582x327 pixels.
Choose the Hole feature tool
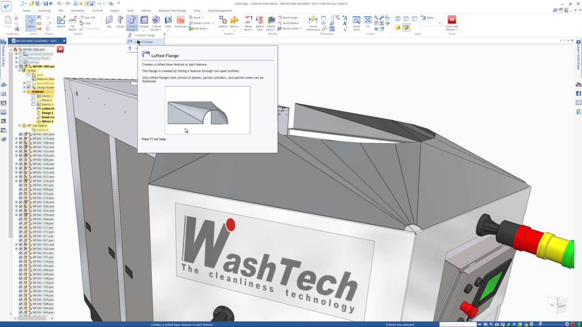(x=168, y=21)
